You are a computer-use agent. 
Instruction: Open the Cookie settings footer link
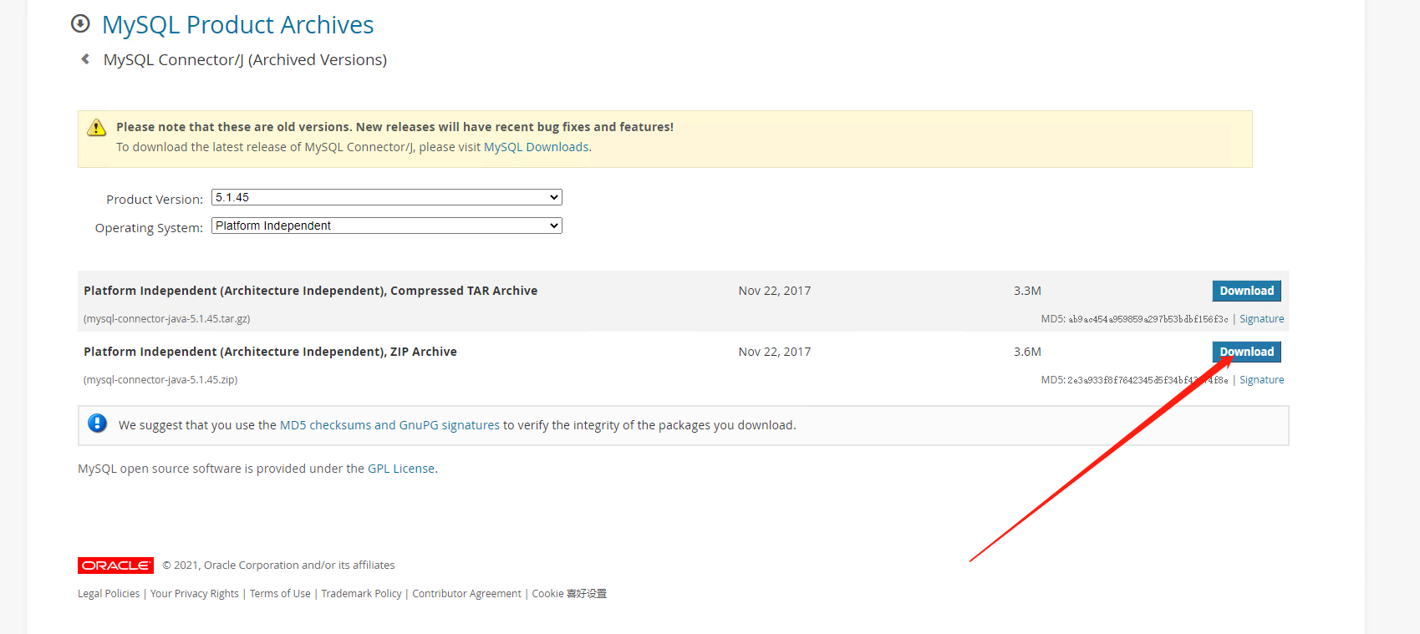[569, 594]
